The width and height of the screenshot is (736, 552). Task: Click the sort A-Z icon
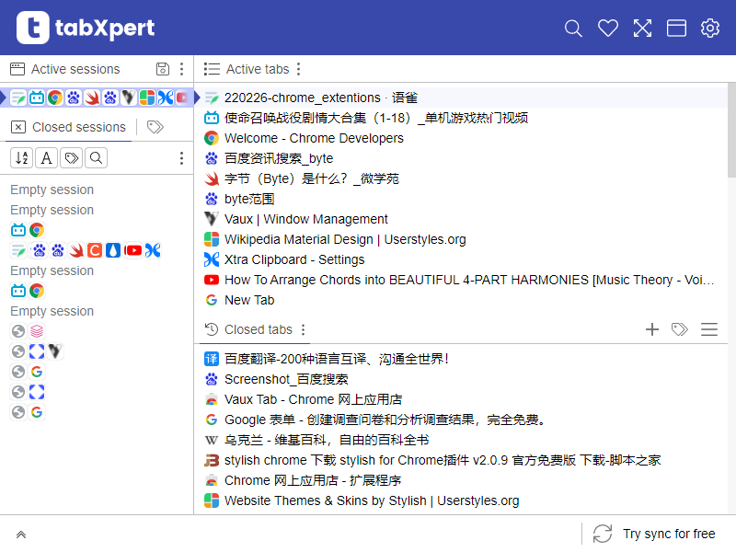coord(21,158)
